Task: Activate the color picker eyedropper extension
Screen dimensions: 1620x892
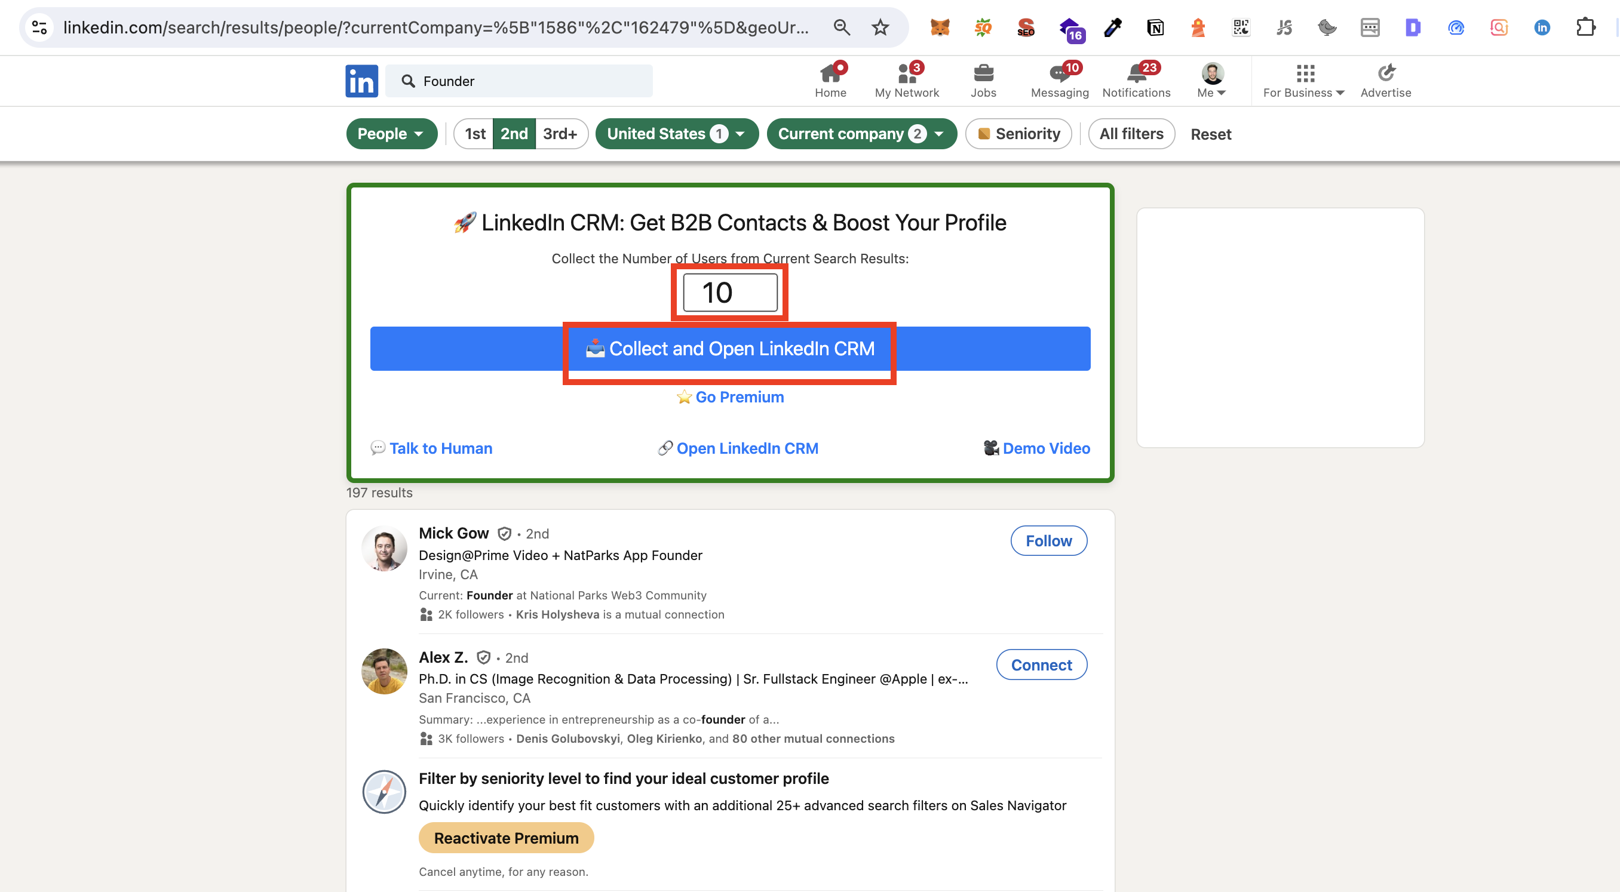Action: [x=1112, y=27]
